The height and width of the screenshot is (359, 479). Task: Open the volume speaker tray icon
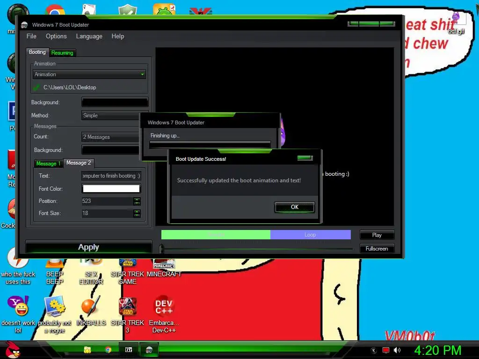(x=397, y=351)
